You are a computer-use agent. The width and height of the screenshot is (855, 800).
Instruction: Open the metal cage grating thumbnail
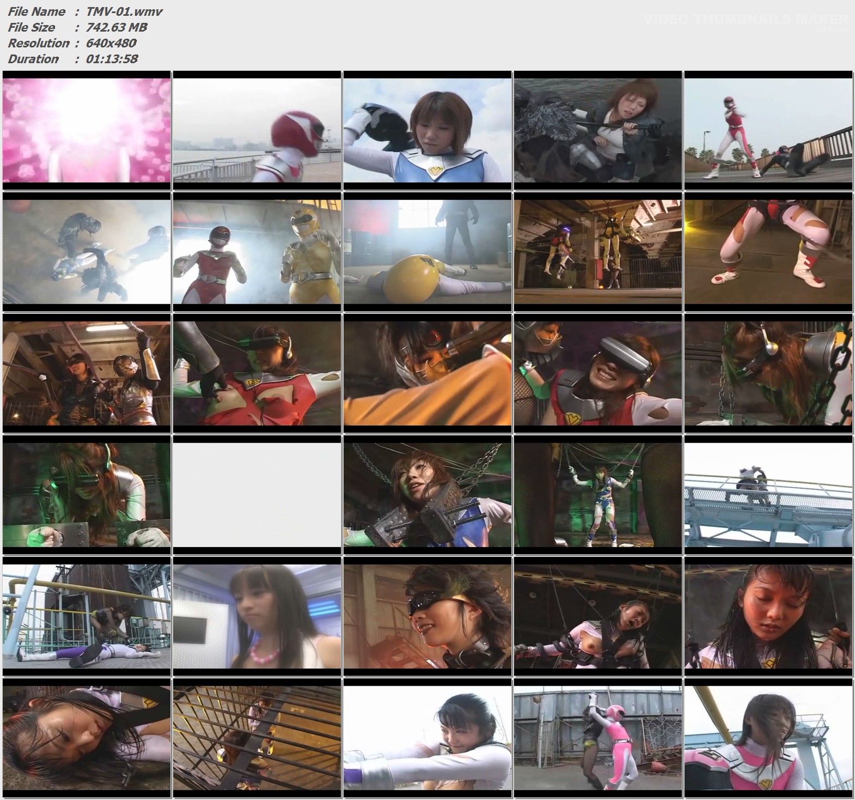(x=257, y=738)
